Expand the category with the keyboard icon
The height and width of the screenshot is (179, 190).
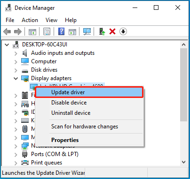[x=16, y=121]
